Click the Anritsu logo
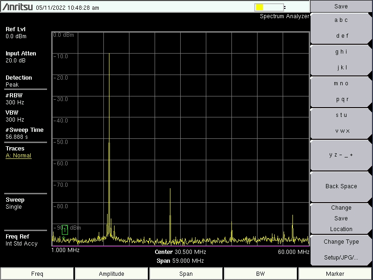 17,7
